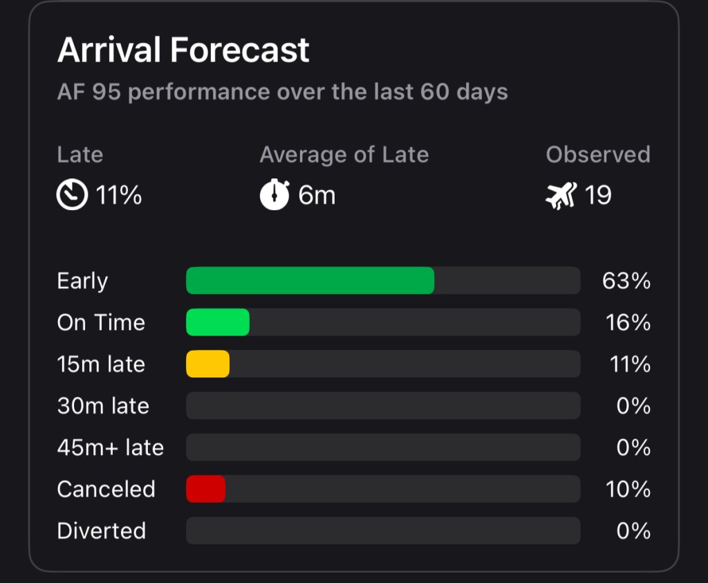Click the 10% Canceled percentage
The width and height of the screenshot is (708, 583).
tap(628, 490)
